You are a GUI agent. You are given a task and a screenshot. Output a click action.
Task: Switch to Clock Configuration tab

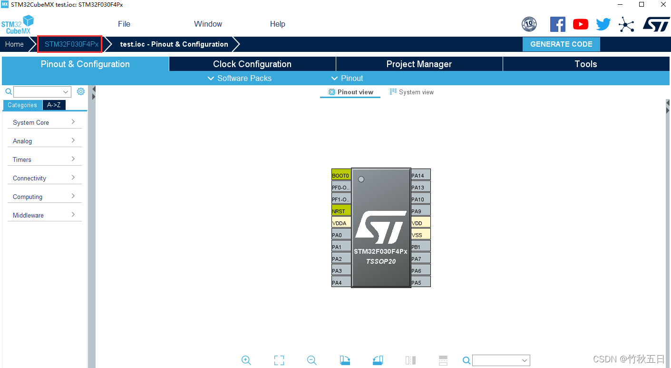coord(253,64)
